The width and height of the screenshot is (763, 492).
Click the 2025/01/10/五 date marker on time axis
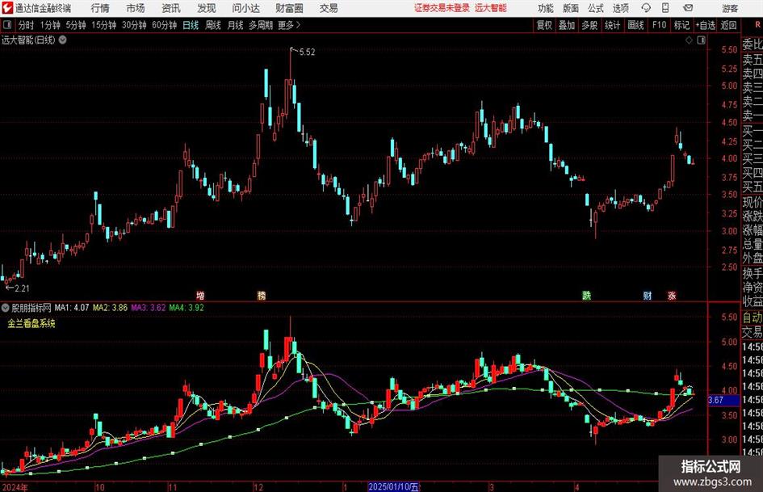pyautogui.click(x=393, y=486)
